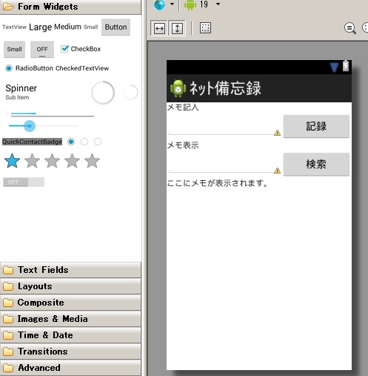This screenshot has width=368, height=376.
Task: Select the tiny TextView widget
Action: coord(14,27)
